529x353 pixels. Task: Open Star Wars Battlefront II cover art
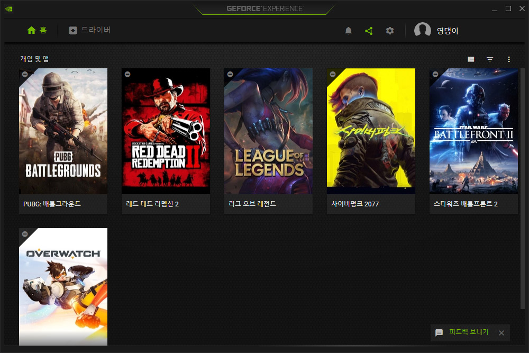473,131
